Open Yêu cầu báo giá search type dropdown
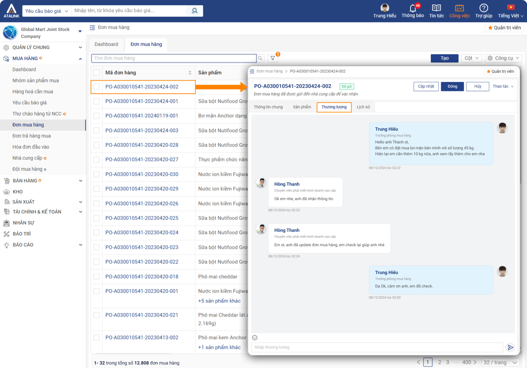The width and height of the screenshot is (527, 368). 47,11
